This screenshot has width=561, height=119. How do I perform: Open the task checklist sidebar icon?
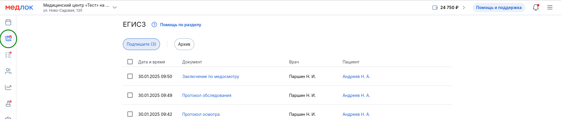tap(8, 55)
